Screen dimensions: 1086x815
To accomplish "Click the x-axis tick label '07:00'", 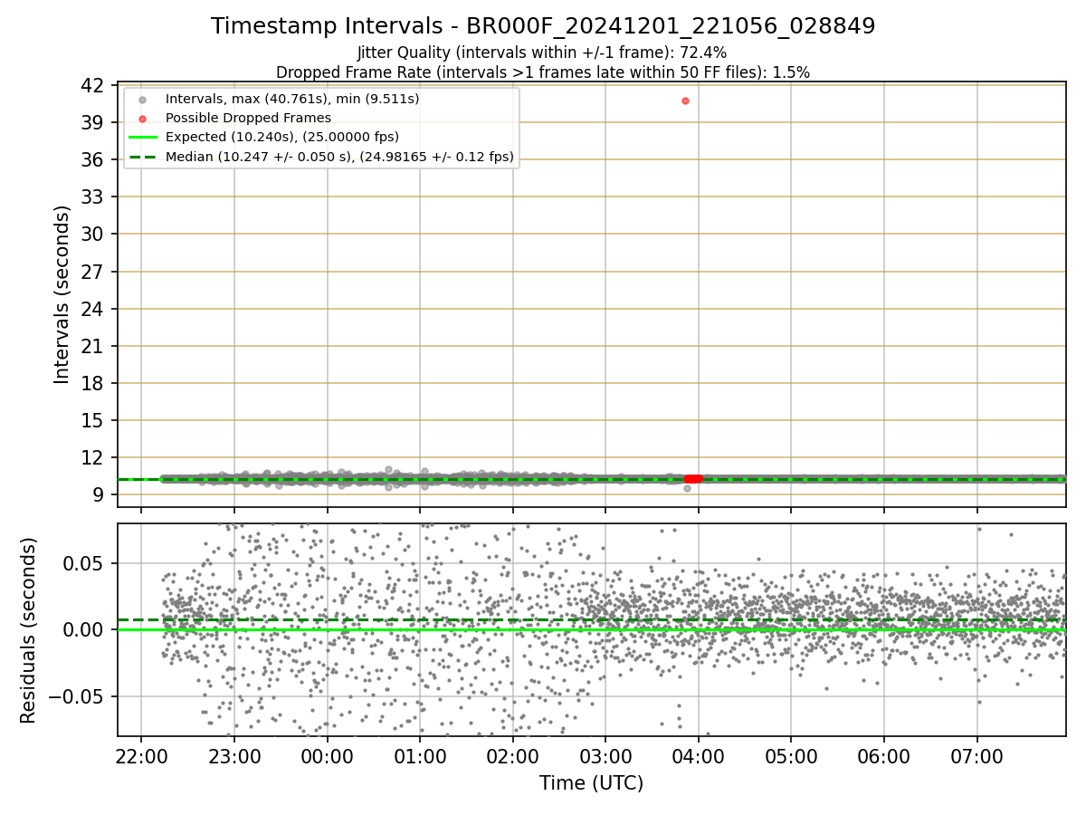I will tap(977, 755).
